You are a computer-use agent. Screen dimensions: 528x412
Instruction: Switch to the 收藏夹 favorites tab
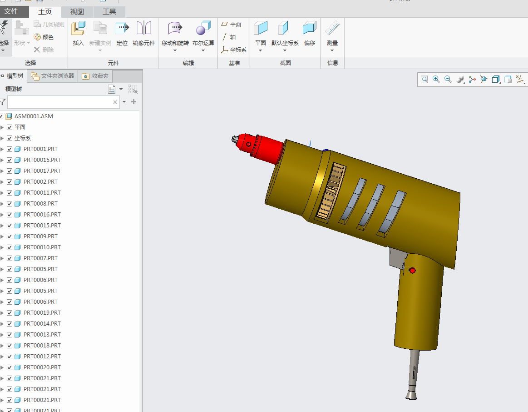[x=95, y=76]
